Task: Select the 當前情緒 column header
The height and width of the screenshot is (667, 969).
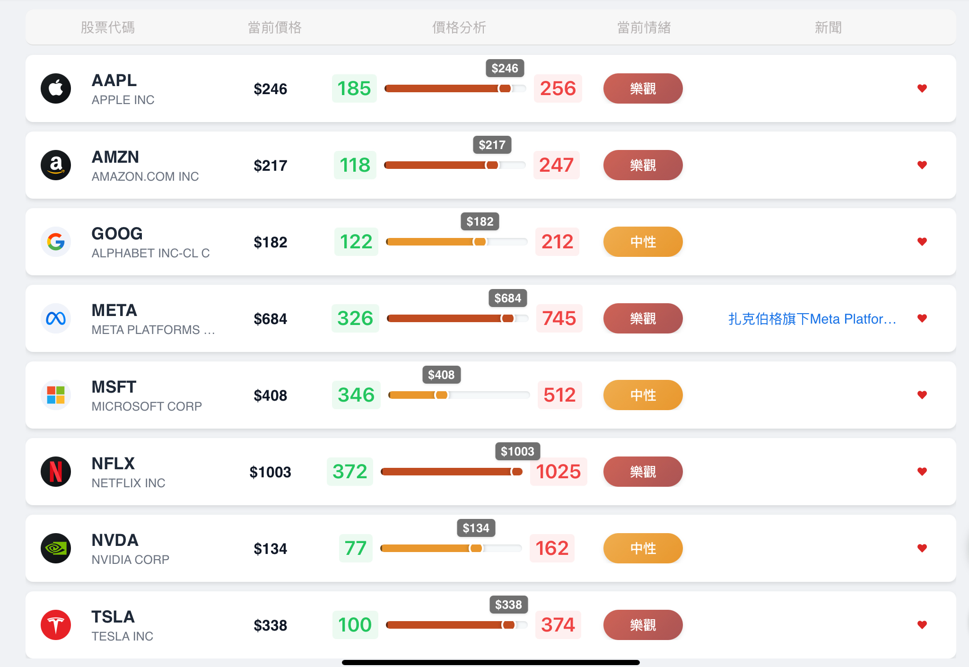Action: click(644, 27)
